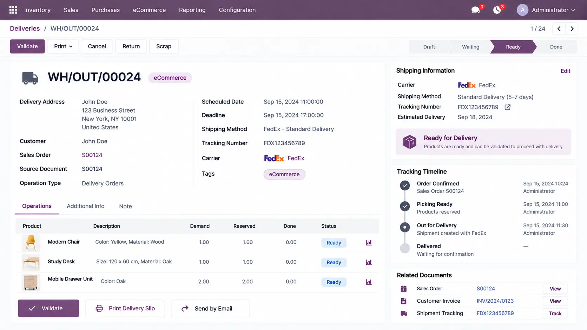Open FDX123456789 link in Related Documents
The image size is (587, 330).
tap(495, 314)
